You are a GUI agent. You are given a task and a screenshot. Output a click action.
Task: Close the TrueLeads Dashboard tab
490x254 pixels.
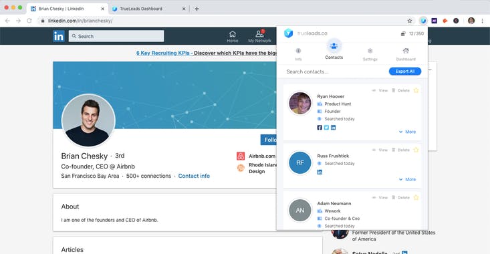point(184,9)
